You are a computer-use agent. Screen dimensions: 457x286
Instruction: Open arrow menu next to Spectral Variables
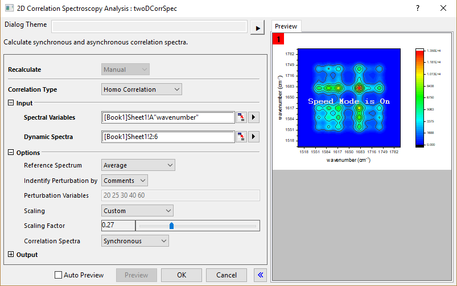254,117
